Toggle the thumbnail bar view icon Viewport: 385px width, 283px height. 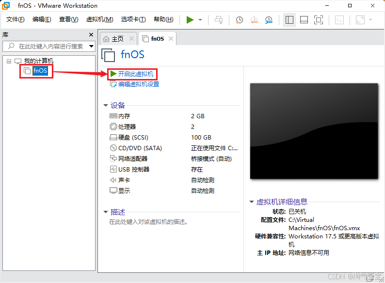(x=304, y=20)
